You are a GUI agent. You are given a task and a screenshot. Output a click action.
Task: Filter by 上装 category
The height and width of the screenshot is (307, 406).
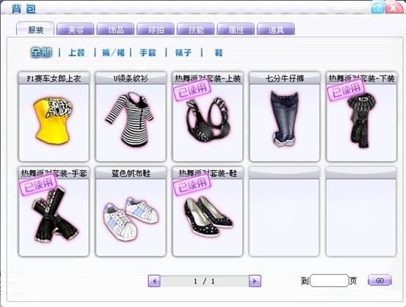pos(77,53)
